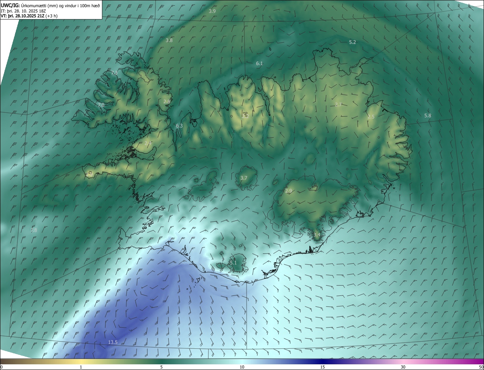Click the 3.4 value label
484x370 pixels.
[x=317, y=235]
